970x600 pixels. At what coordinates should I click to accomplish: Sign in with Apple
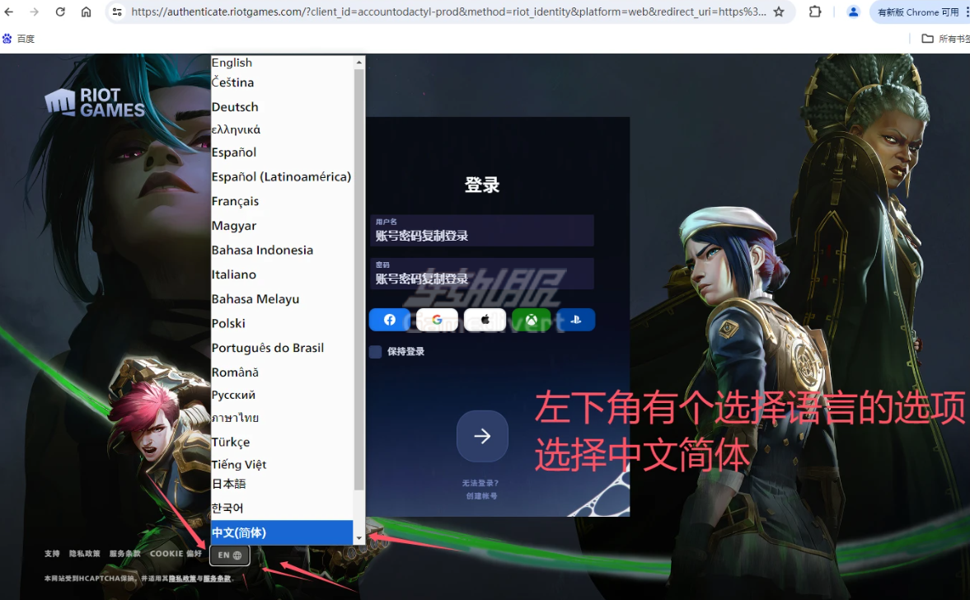click(x=485, y=320)
